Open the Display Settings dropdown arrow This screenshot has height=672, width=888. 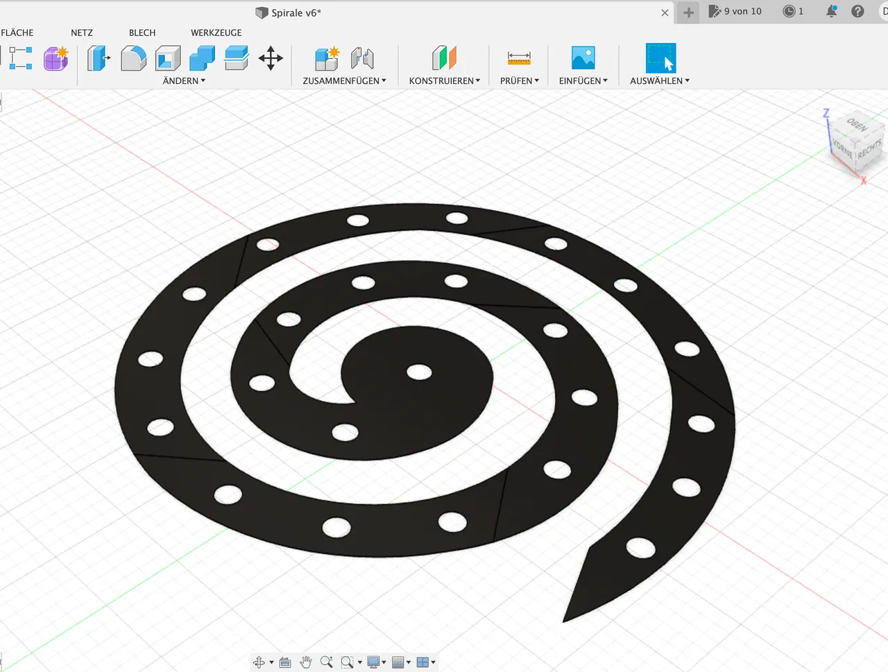click(x=384, y=662)
